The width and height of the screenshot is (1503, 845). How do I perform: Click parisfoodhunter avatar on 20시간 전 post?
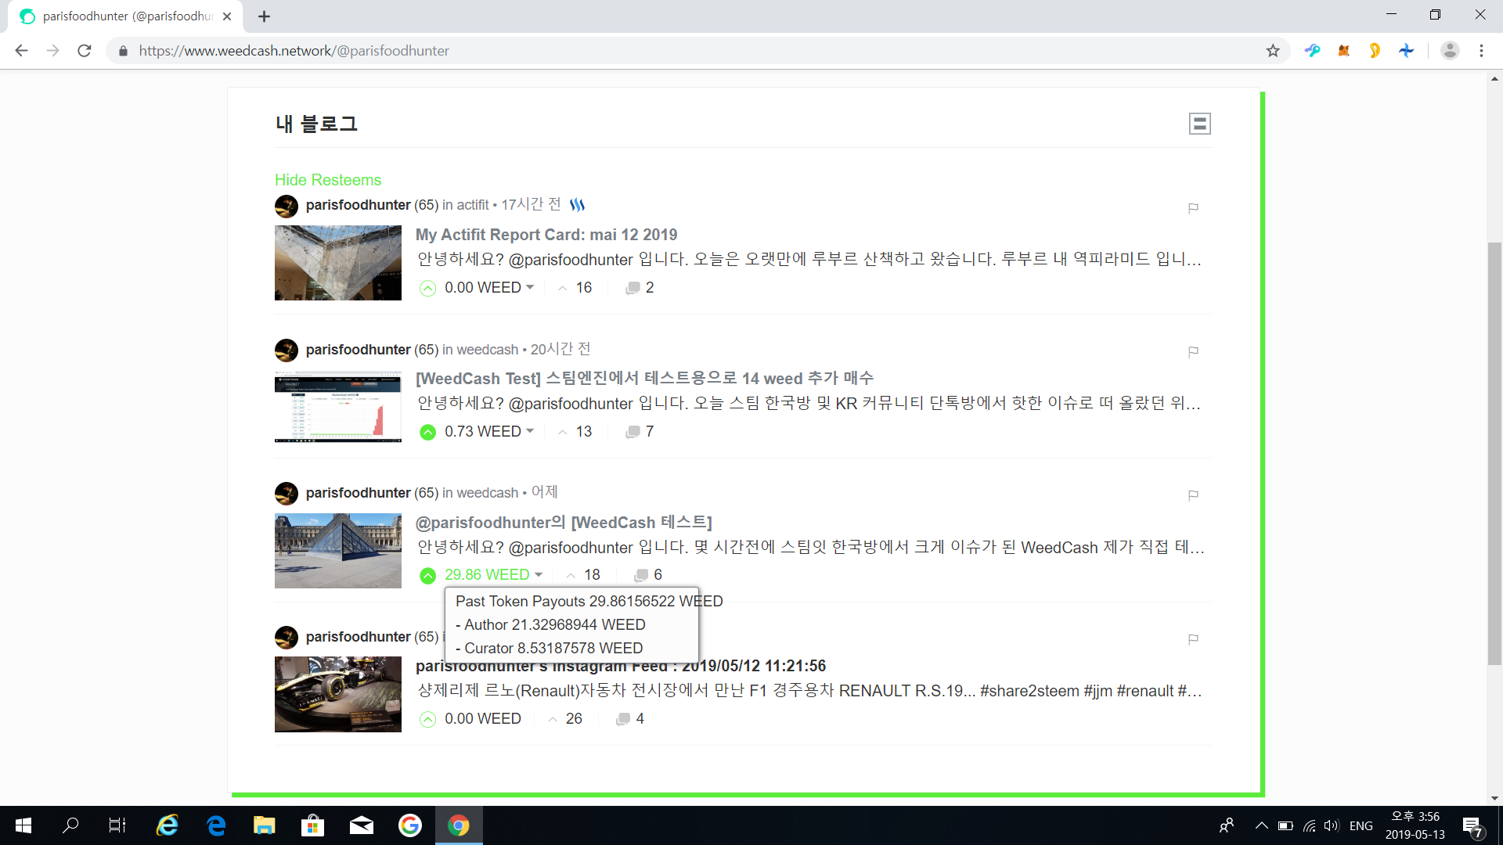click(x=287, y=351)
